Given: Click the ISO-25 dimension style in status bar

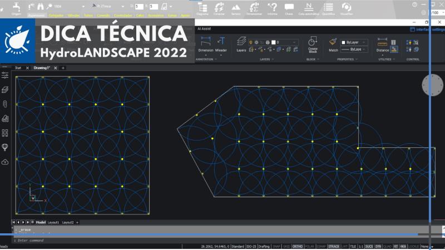Looking at the screenshot, I should [x=251, y=247].
